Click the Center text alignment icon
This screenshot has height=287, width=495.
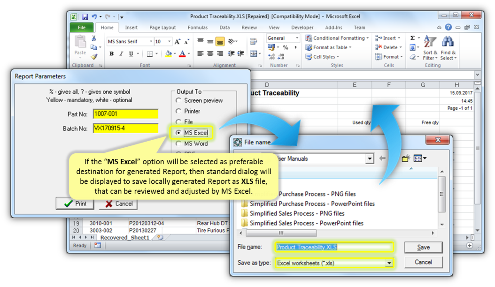(210, 53)
